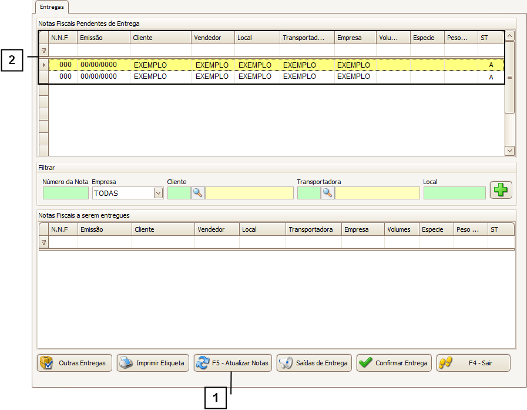527x410 pixels.
Task: Open Transportadora search magnifier icon
Action: pyautogui.click(x=327, y=193)
